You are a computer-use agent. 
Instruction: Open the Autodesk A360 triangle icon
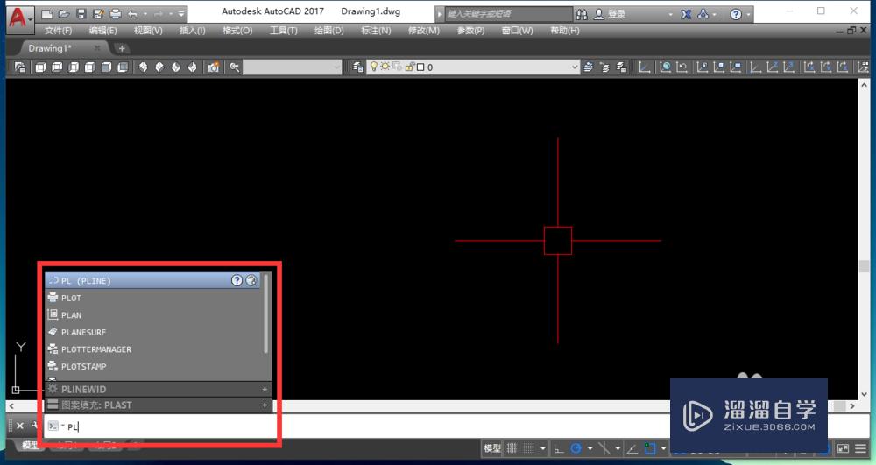click(703, 14)
